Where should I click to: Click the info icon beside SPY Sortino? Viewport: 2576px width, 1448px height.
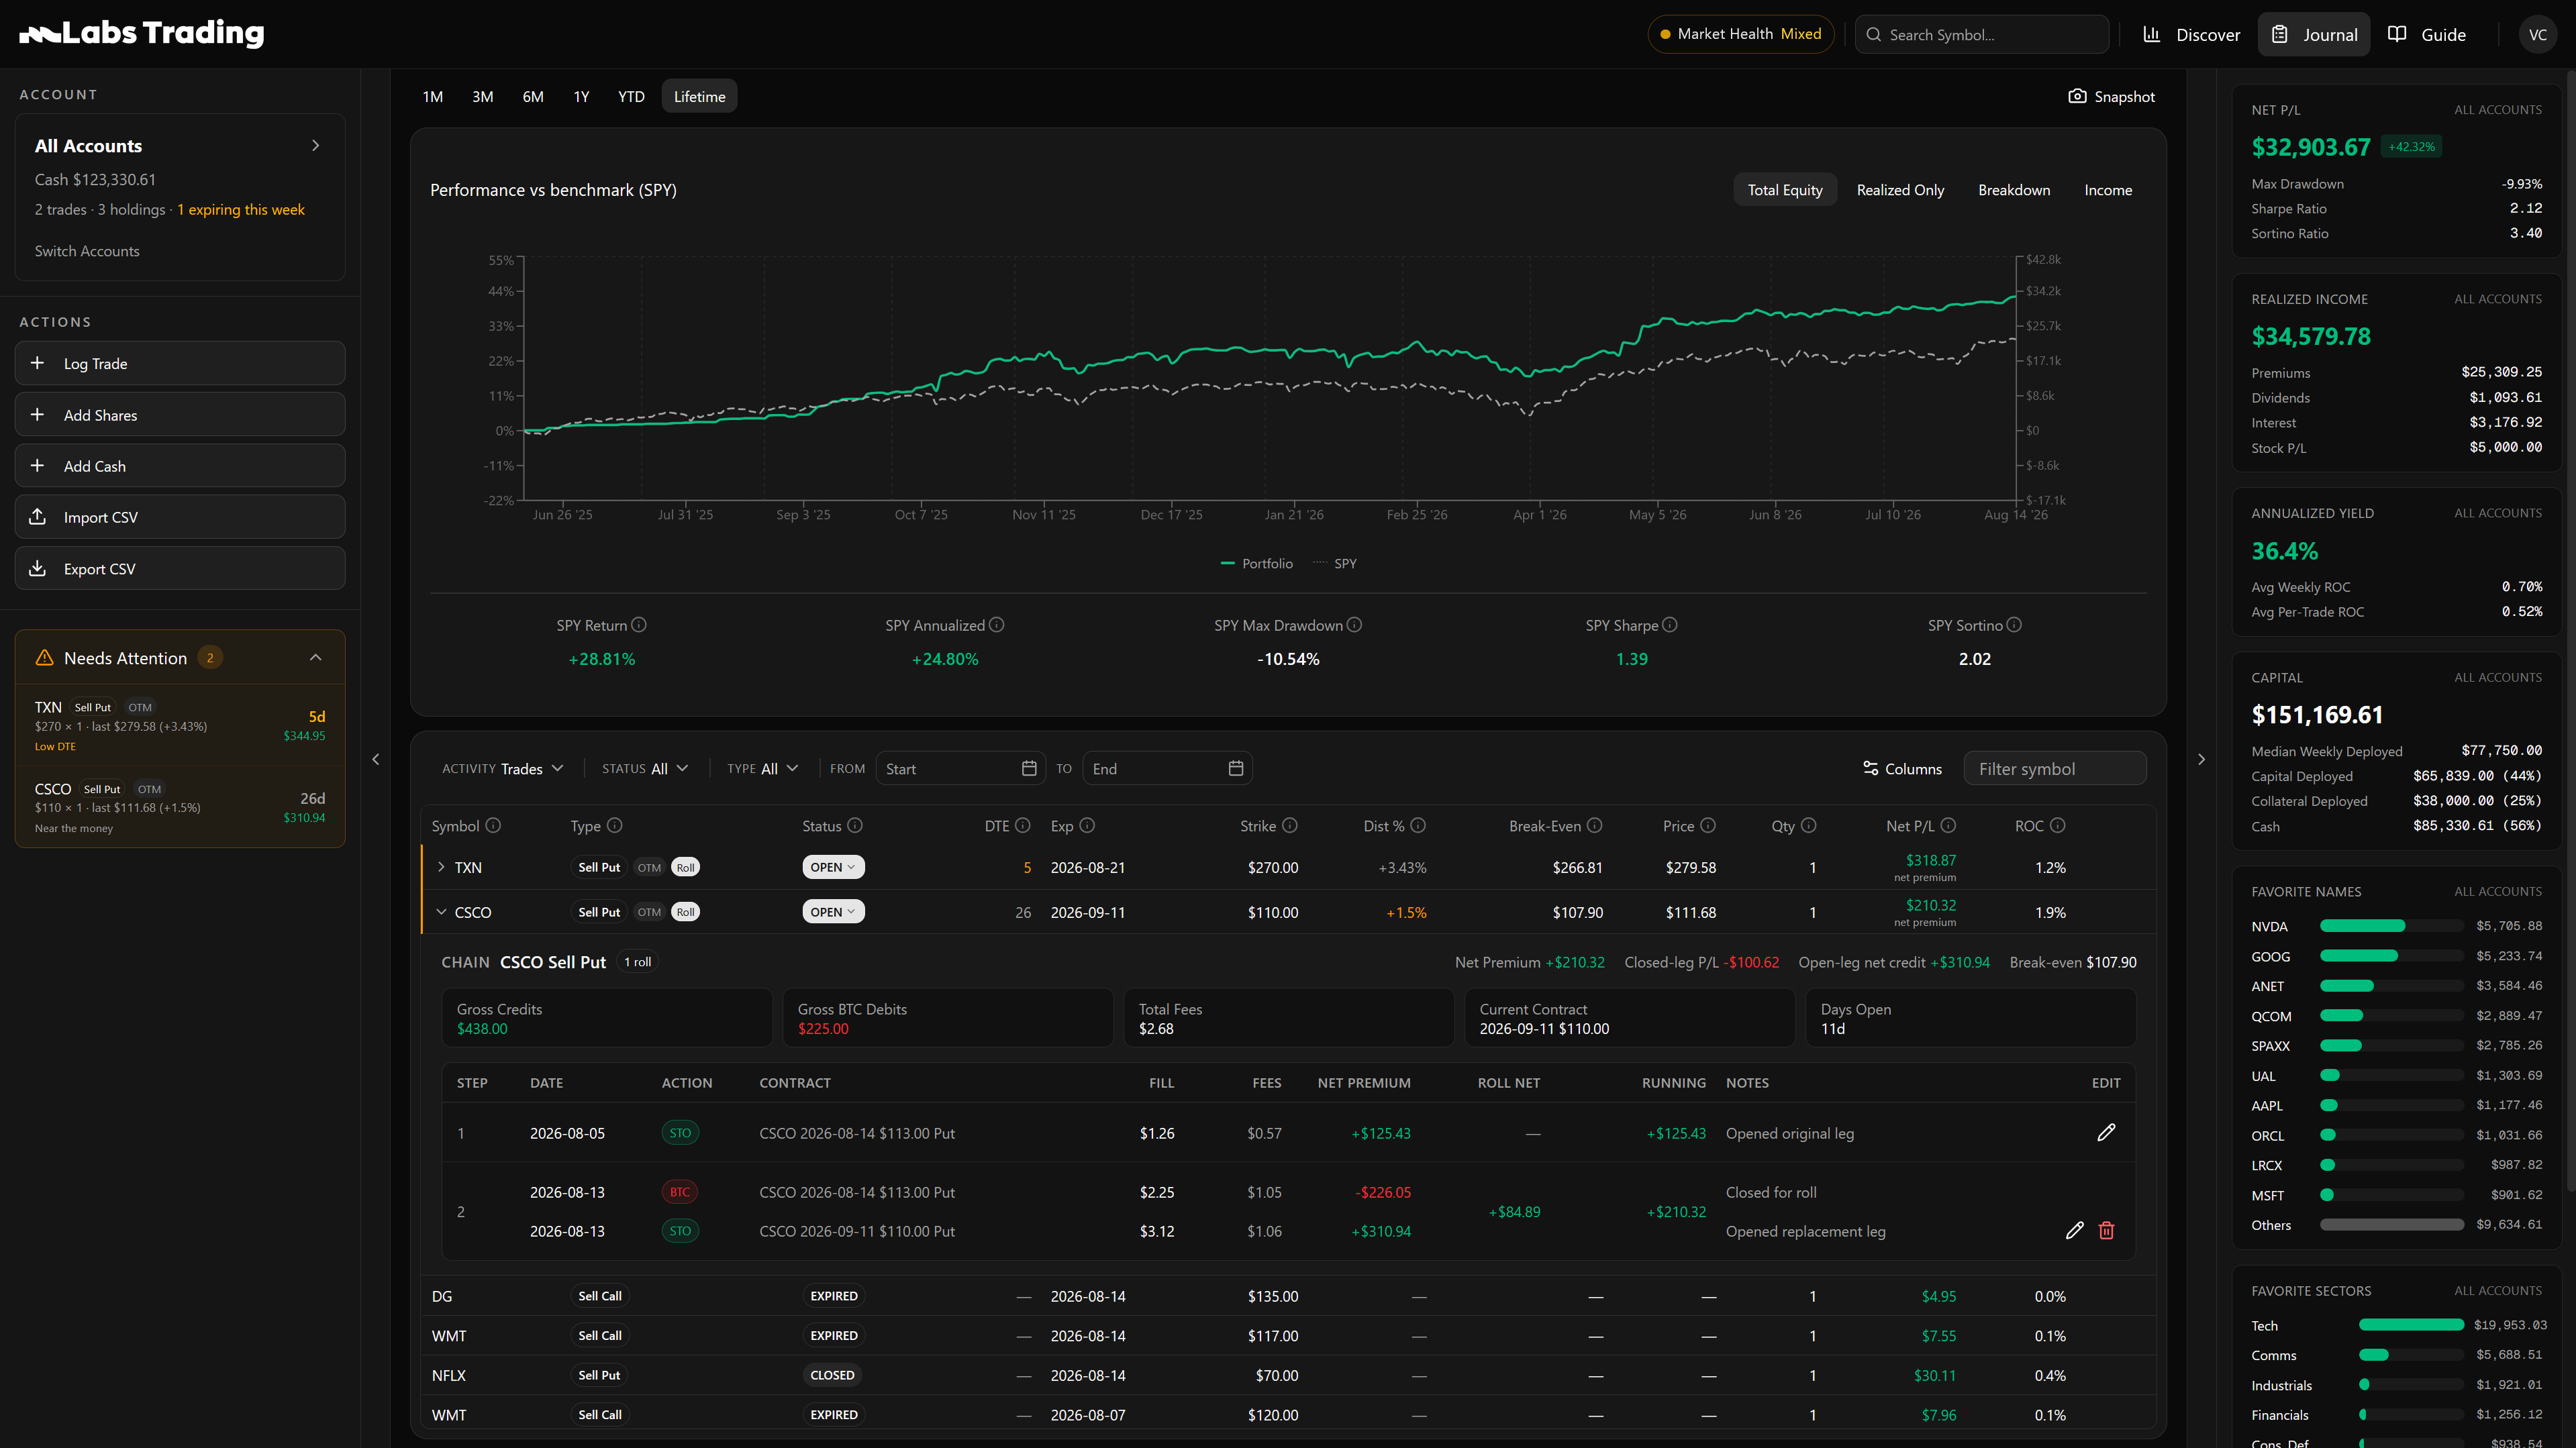[2014, 625]
